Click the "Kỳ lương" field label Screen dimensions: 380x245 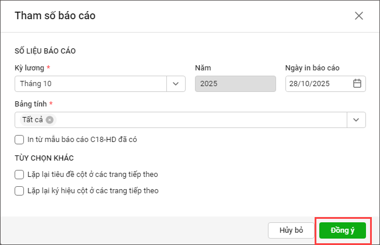pyautogui.click(x=29, y=68)
